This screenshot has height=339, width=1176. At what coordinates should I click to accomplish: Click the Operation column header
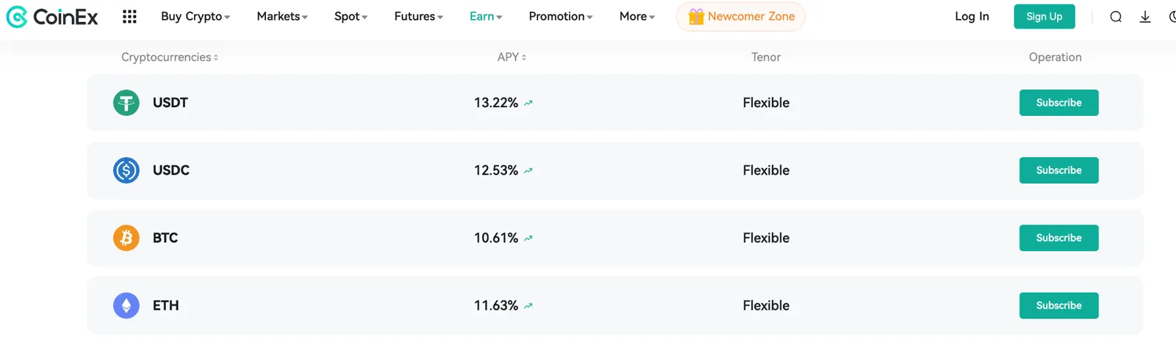pyautogui.click(x=1055, y=57)
